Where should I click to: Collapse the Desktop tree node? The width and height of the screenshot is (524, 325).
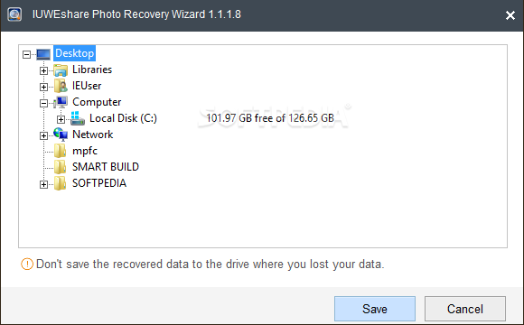click(x=27, y=54)
